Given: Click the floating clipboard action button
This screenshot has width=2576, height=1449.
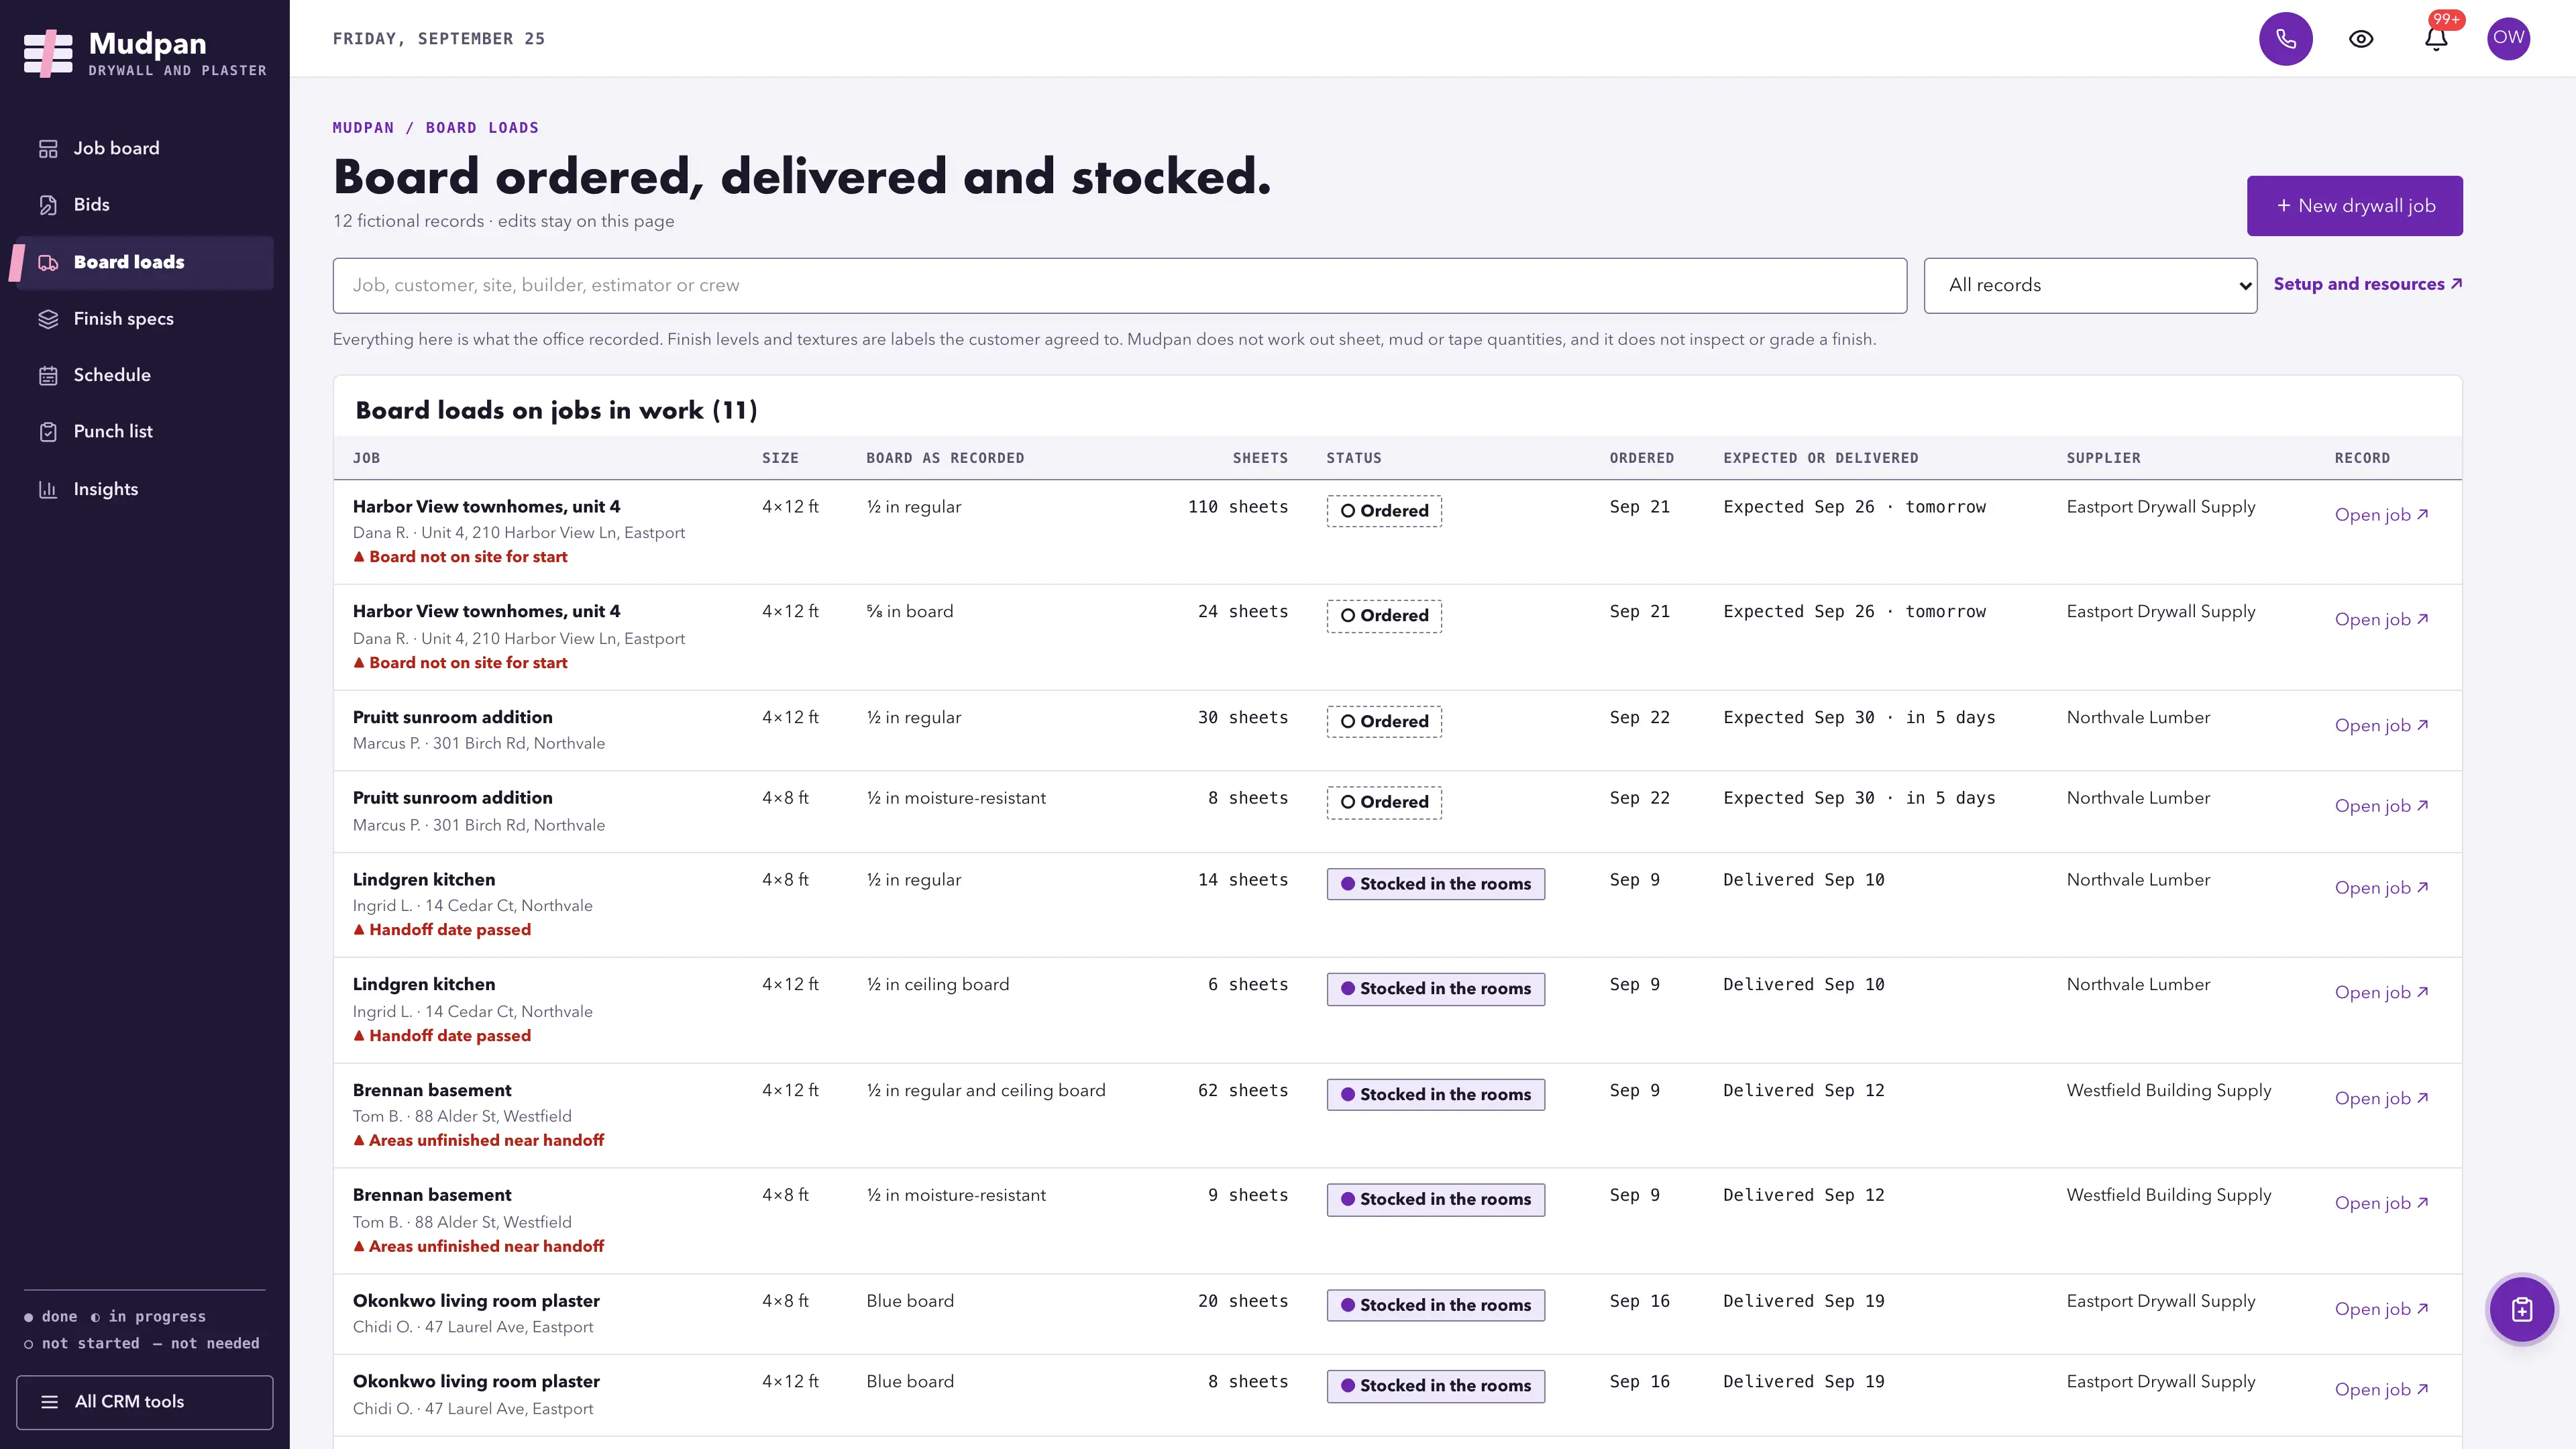Looking at the screenshot, I should coord(2521,1309).
